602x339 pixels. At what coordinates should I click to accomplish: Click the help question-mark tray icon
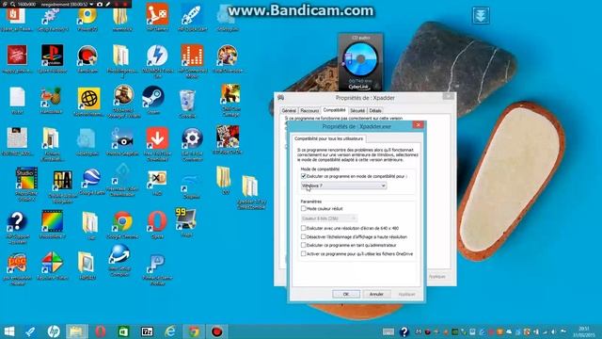(404, 331)
